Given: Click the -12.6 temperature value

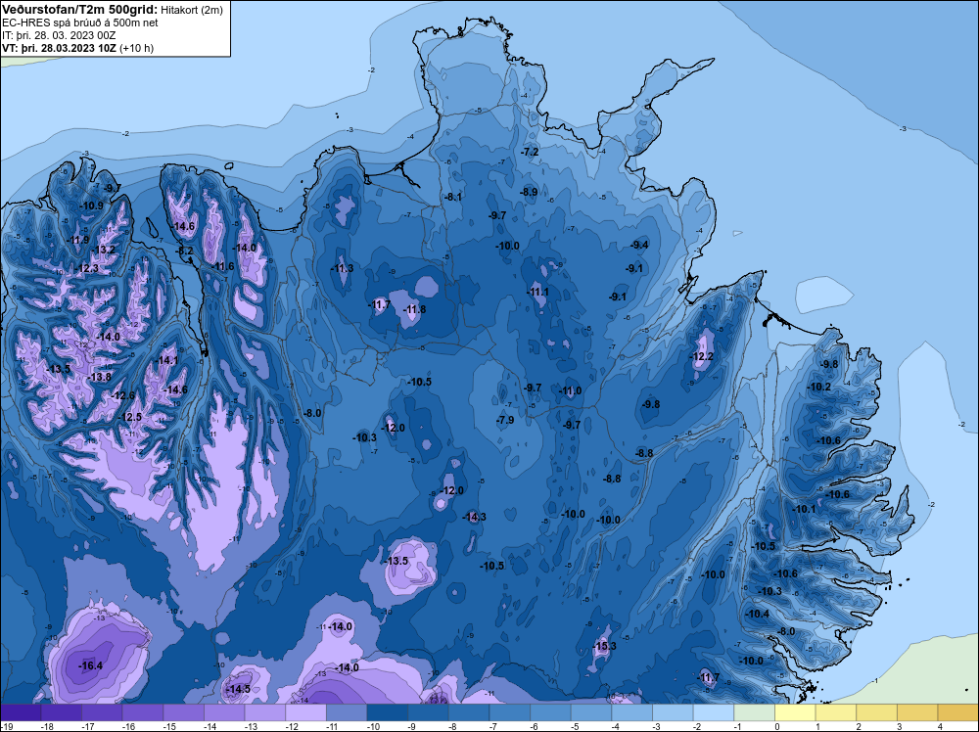Looking at the screenshot, I should (x=123, y=395).
